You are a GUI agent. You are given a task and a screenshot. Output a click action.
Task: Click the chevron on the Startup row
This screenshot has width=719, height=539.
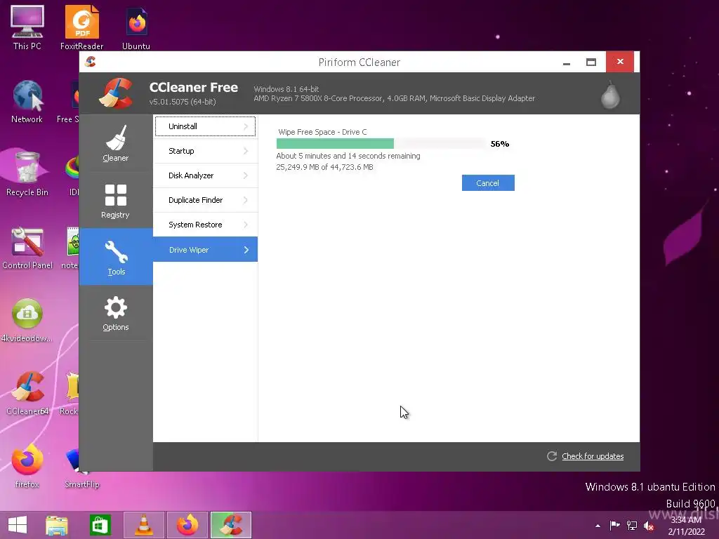click(x=246, y=151)
